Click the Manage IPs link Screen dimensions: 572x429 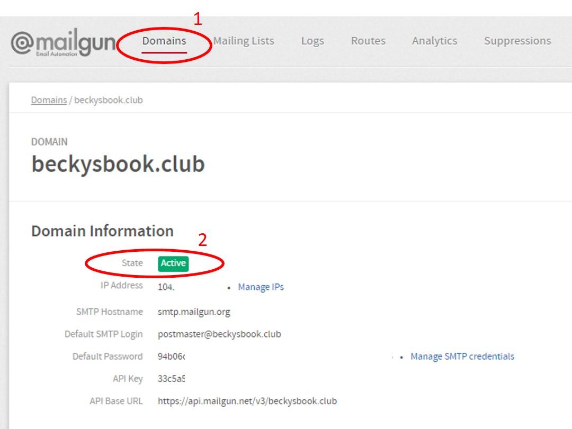point(261,287)
